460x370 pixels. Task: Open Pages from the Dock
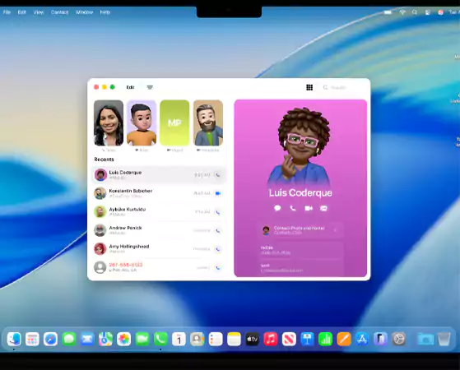pos(344,340)
